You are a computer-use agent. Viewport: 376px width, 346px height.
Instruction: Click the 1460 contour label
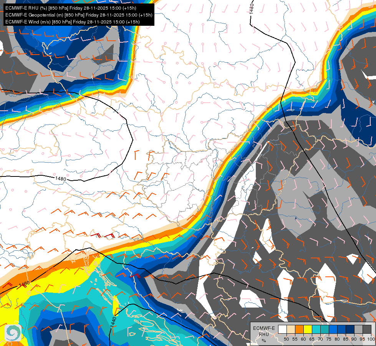(24, 284)
